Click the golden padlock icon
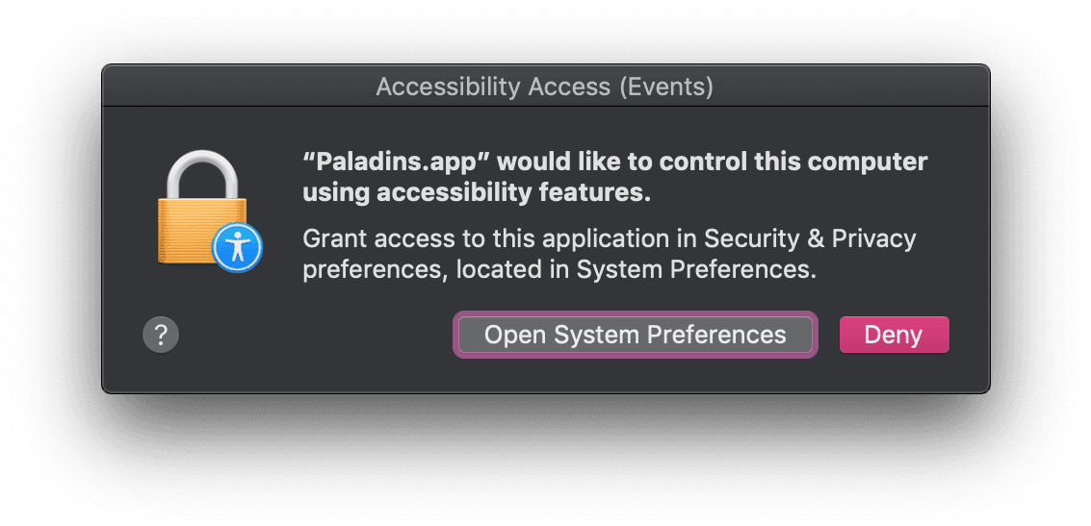This screenshot has width=1091, height=526. [197, 227]
